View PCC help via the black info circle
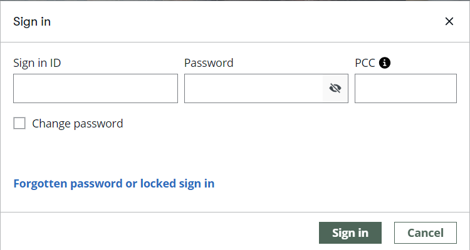This screenshot has width=470, height=250. pos(385,62)
